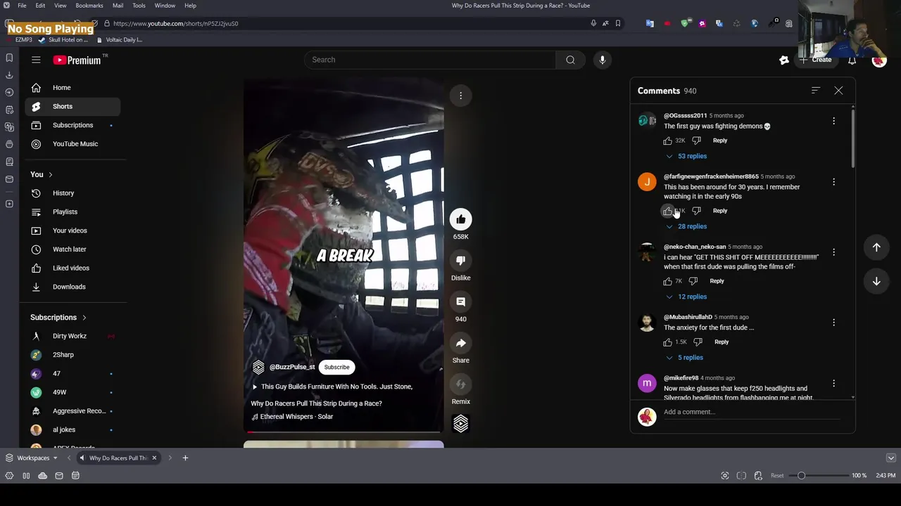Remix this short

click(x=460, y=384)
